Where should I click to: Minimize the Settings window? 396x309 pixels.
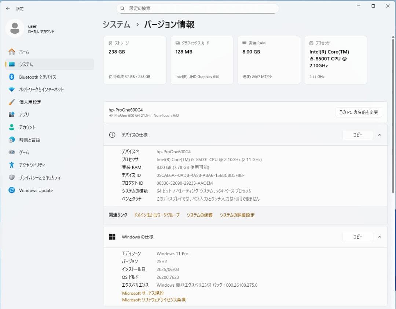pyautogui.click(x=359, y=6)
